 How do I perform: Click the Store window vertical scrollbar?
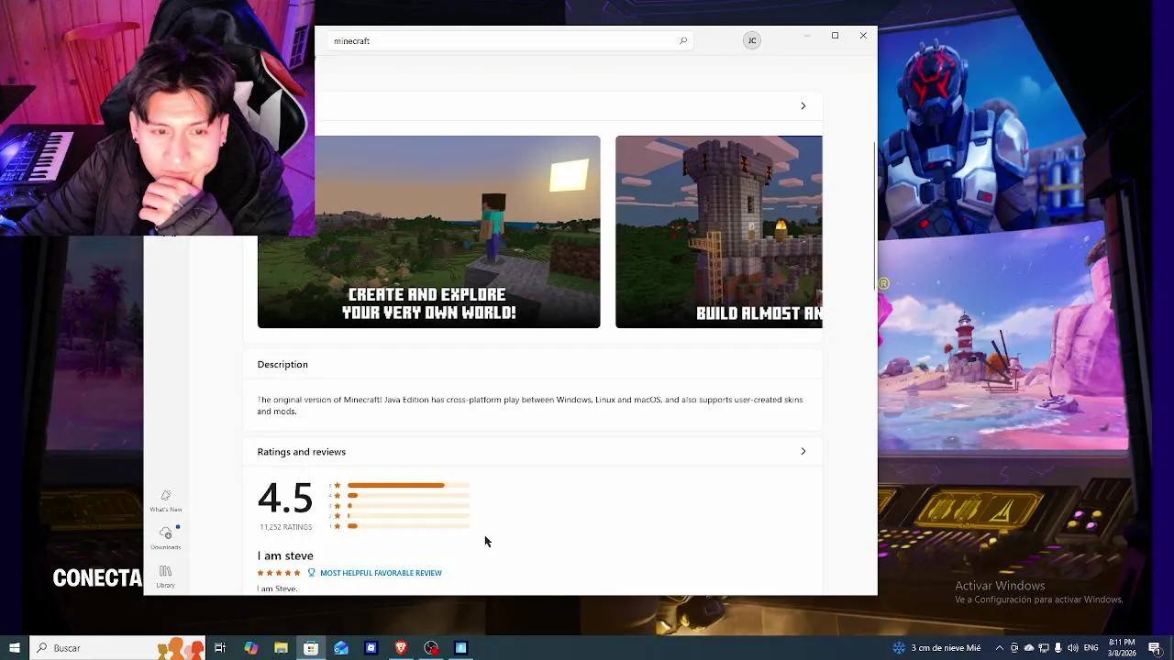pyautogui.click(x=874, y=215)
